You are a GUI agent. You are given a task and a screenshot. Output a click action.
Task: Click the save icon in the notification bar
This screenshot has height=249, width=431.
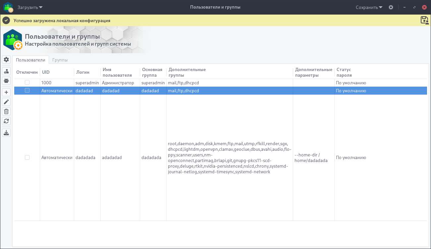tap(424, 20)
